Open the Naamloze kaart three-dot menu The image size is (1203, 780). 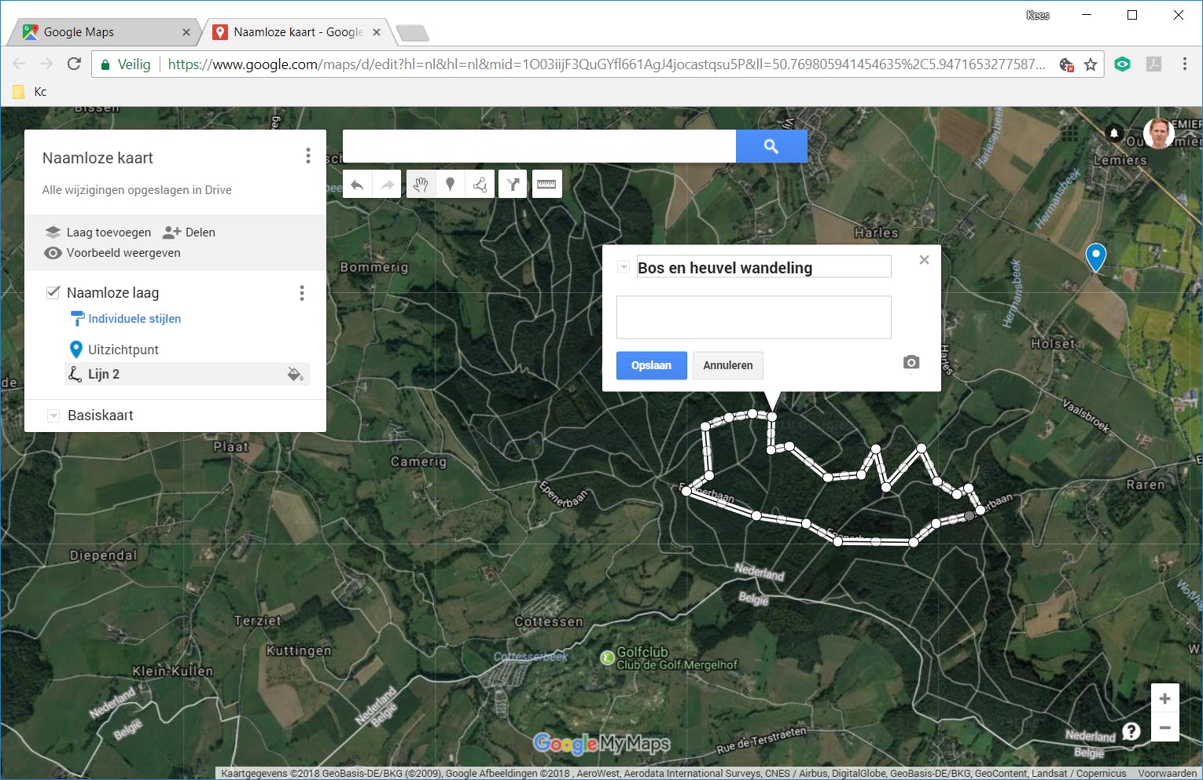click(x=308, y=156)
